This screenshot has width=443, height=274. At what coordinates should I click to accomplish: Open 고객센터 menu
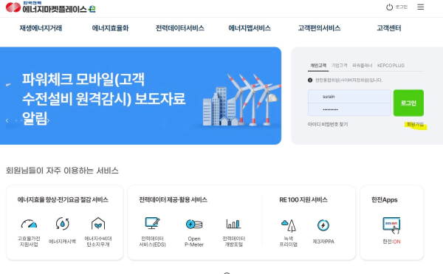click(389, 28)
